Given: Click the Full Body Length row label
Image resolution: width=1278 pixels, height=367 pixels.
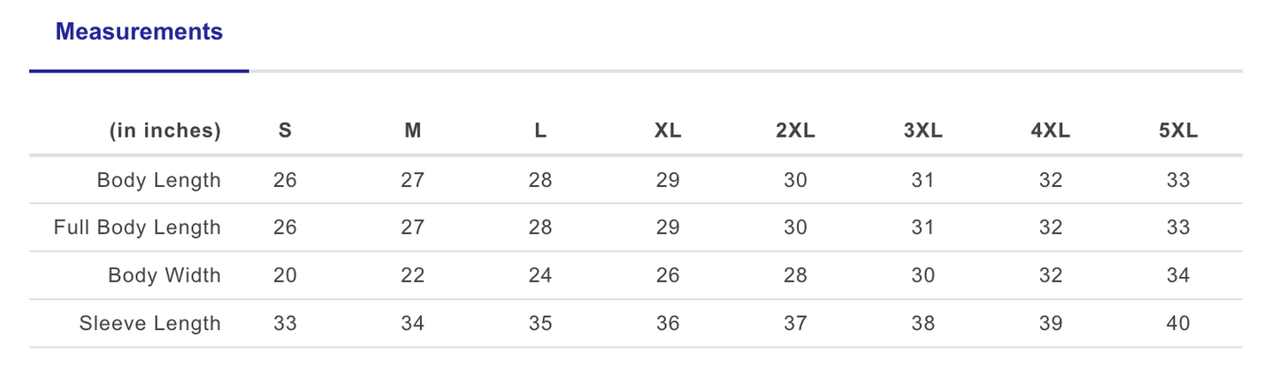Looking at the screenshot, I should (137, 228).
